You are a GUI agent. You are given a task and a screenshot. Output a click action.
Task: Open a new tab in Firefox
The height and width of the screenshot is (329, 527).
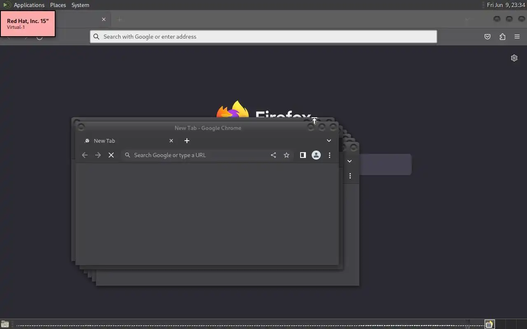click(x=119, y=19)
